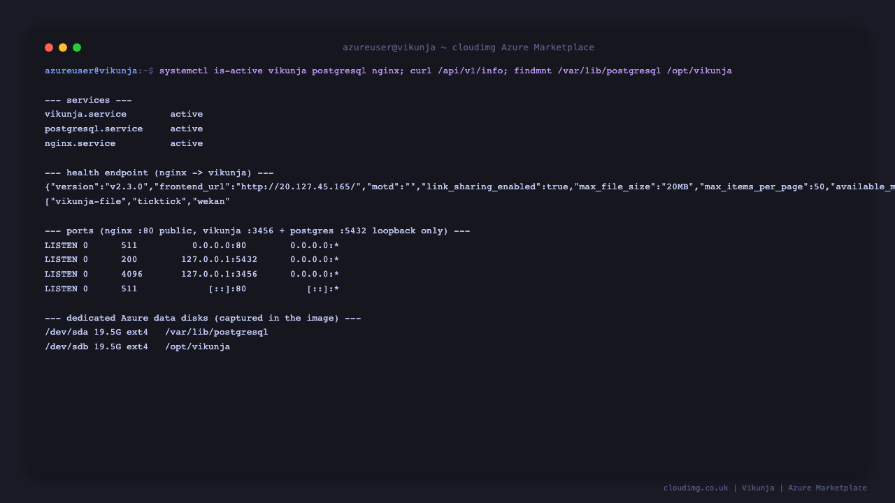The image size is (895, 503).
Task: Click the health endpoint heading
Action: [159, 173]
